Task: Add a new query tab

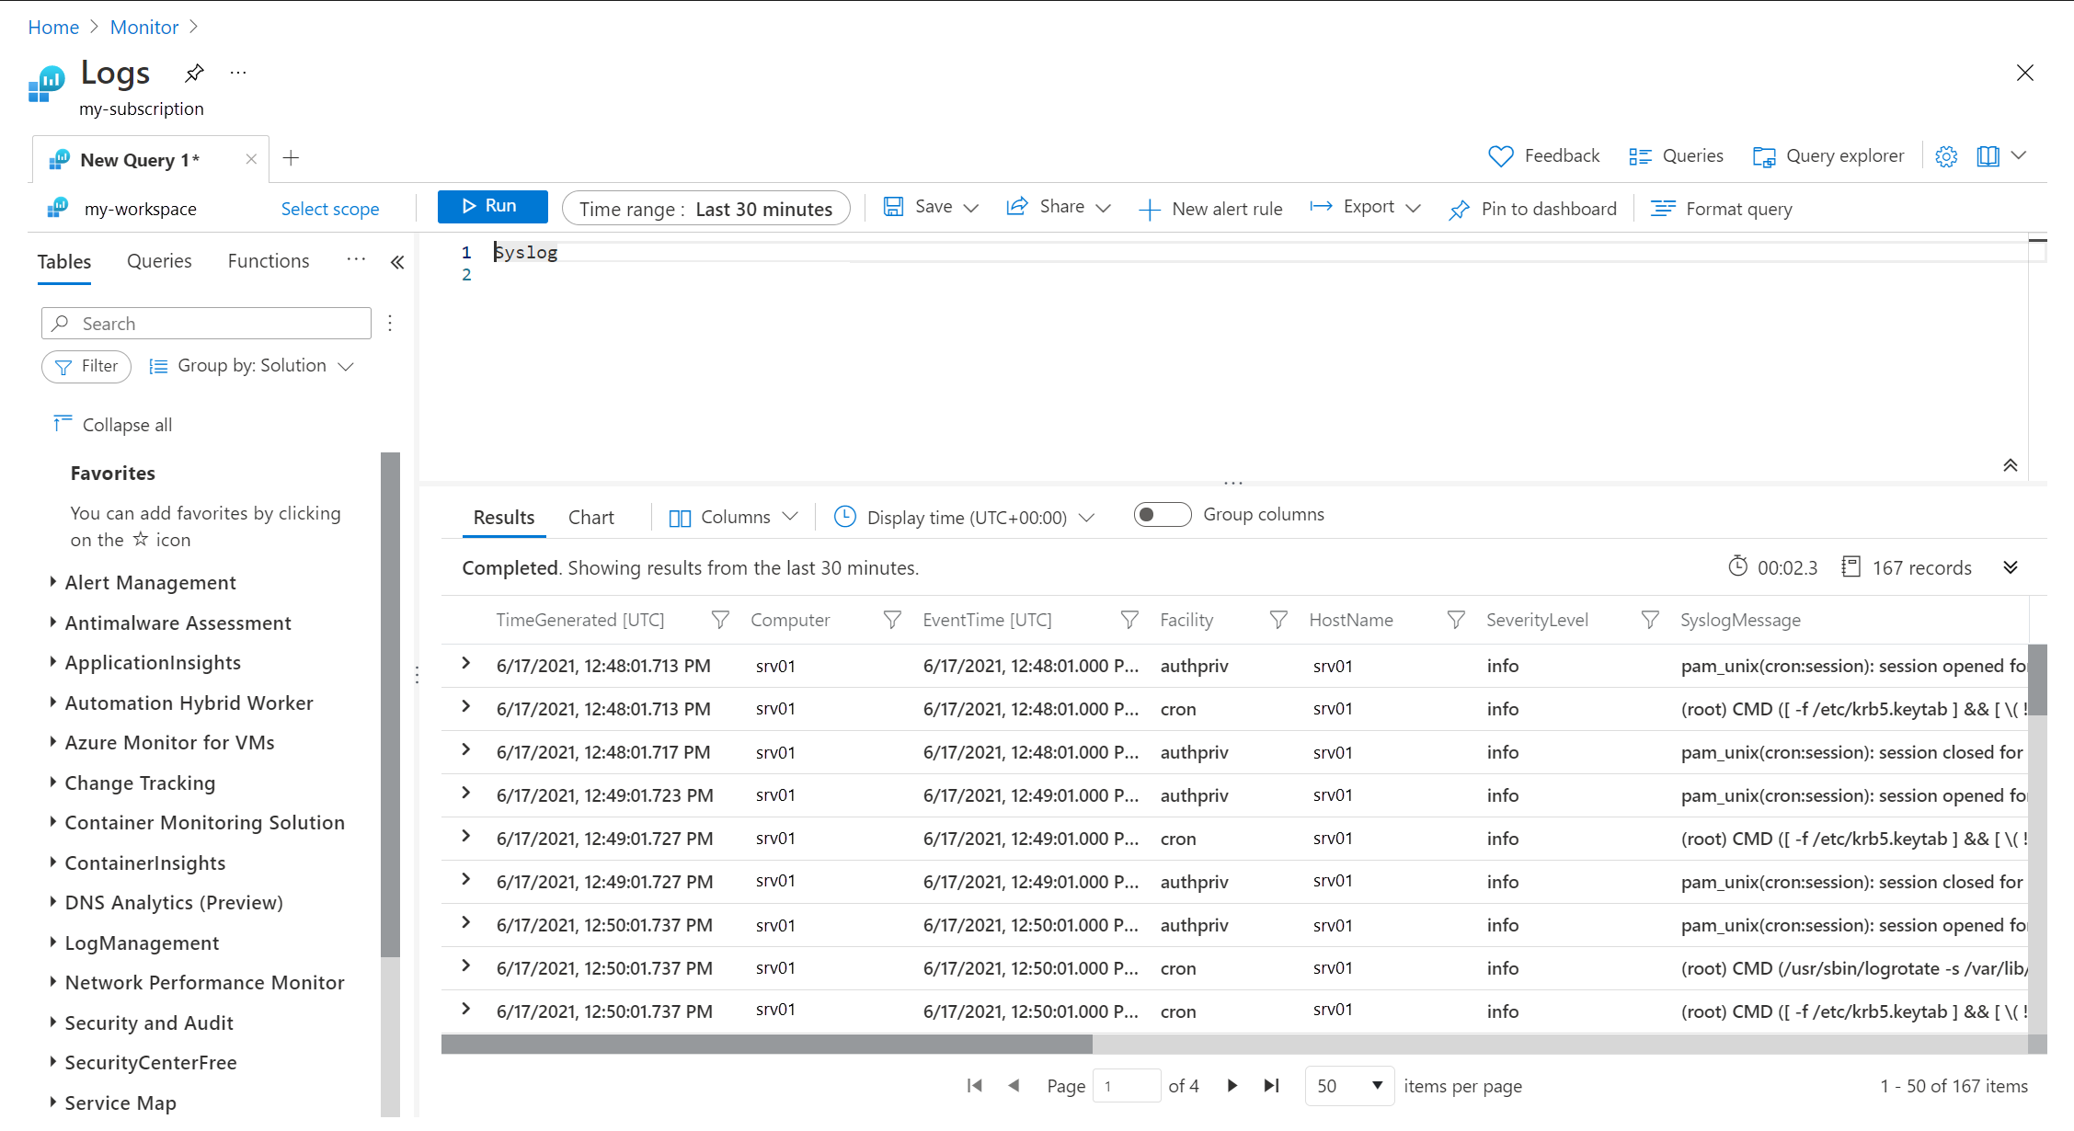Action: pos(291,158)
